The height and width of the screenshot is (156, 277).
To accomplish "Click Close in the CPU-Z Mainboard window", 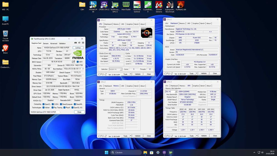I will click(215, 73).
